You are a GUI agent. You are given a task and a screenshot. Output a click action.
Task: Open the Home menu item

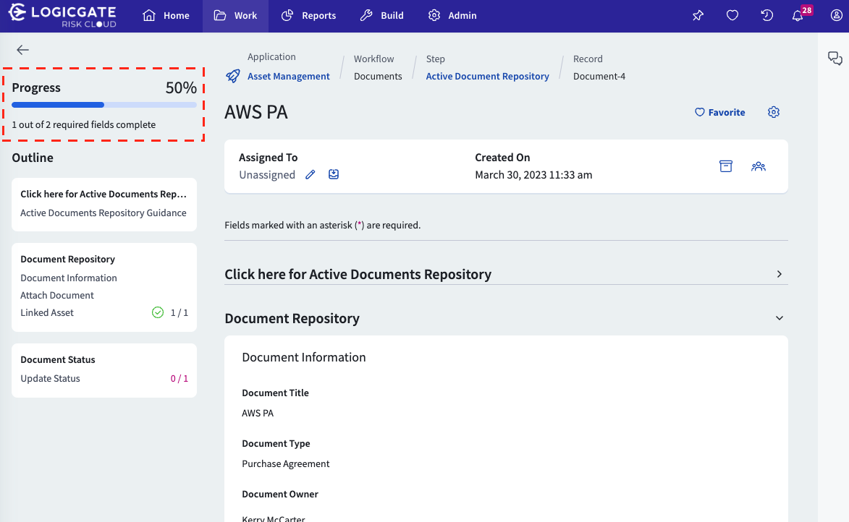(x=166, y=16)
